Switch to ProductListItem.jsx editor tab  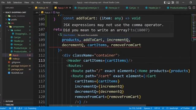coord(177,8)
